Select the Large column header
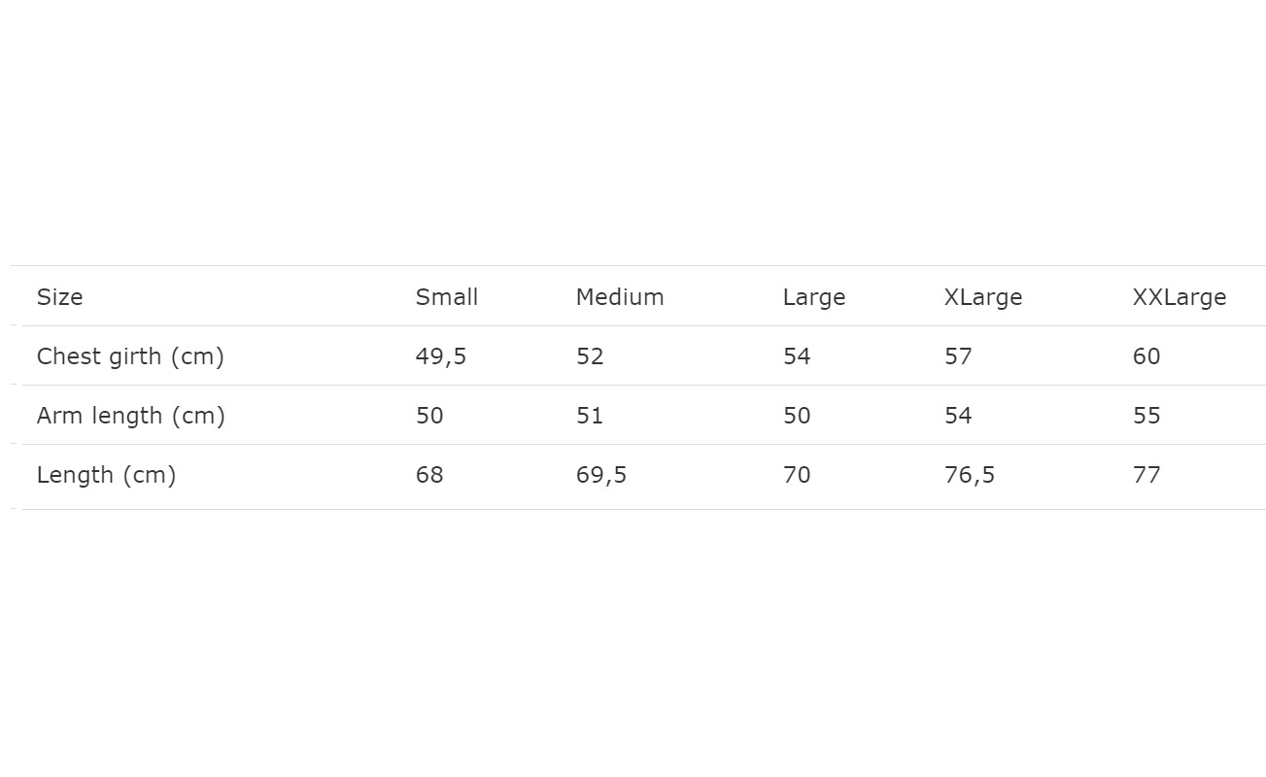The width and height of the screenshot is (1266, 777). click(814, 297)
